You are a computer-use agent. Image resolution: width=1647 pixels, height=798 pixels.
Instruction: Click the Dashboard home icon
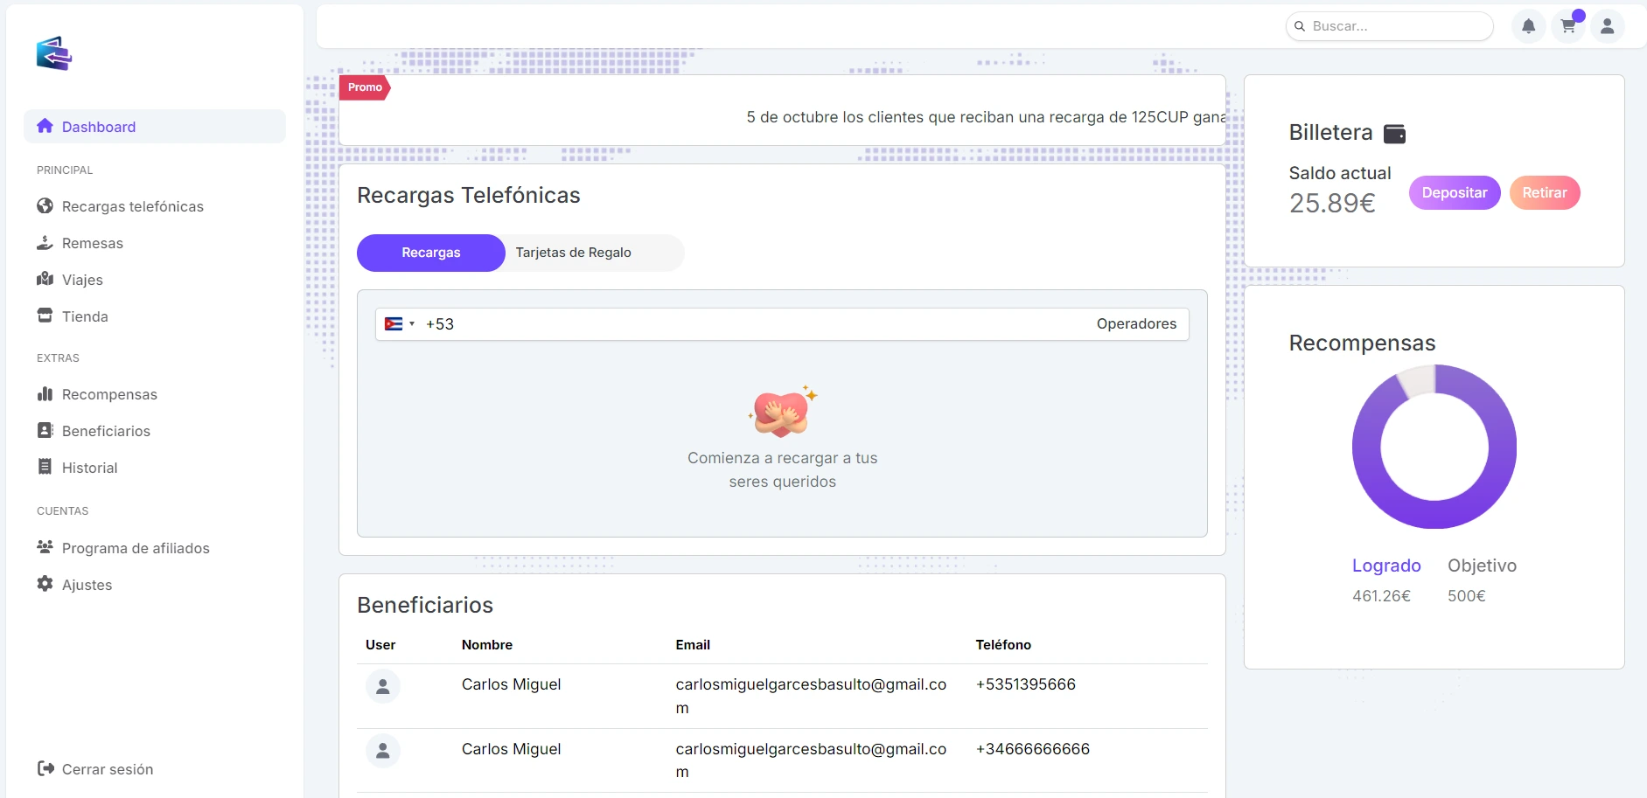(45, 126)
